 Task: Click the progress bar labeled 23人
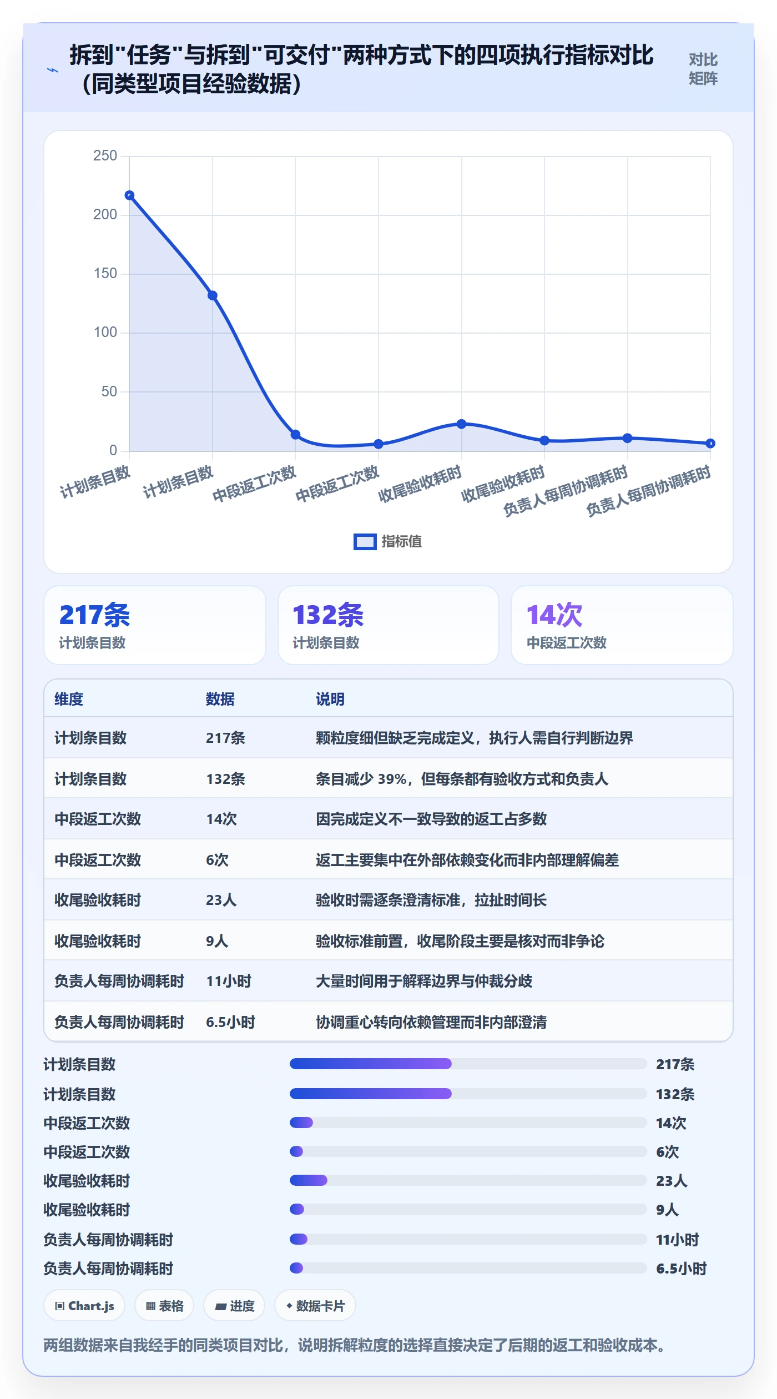468,1180
